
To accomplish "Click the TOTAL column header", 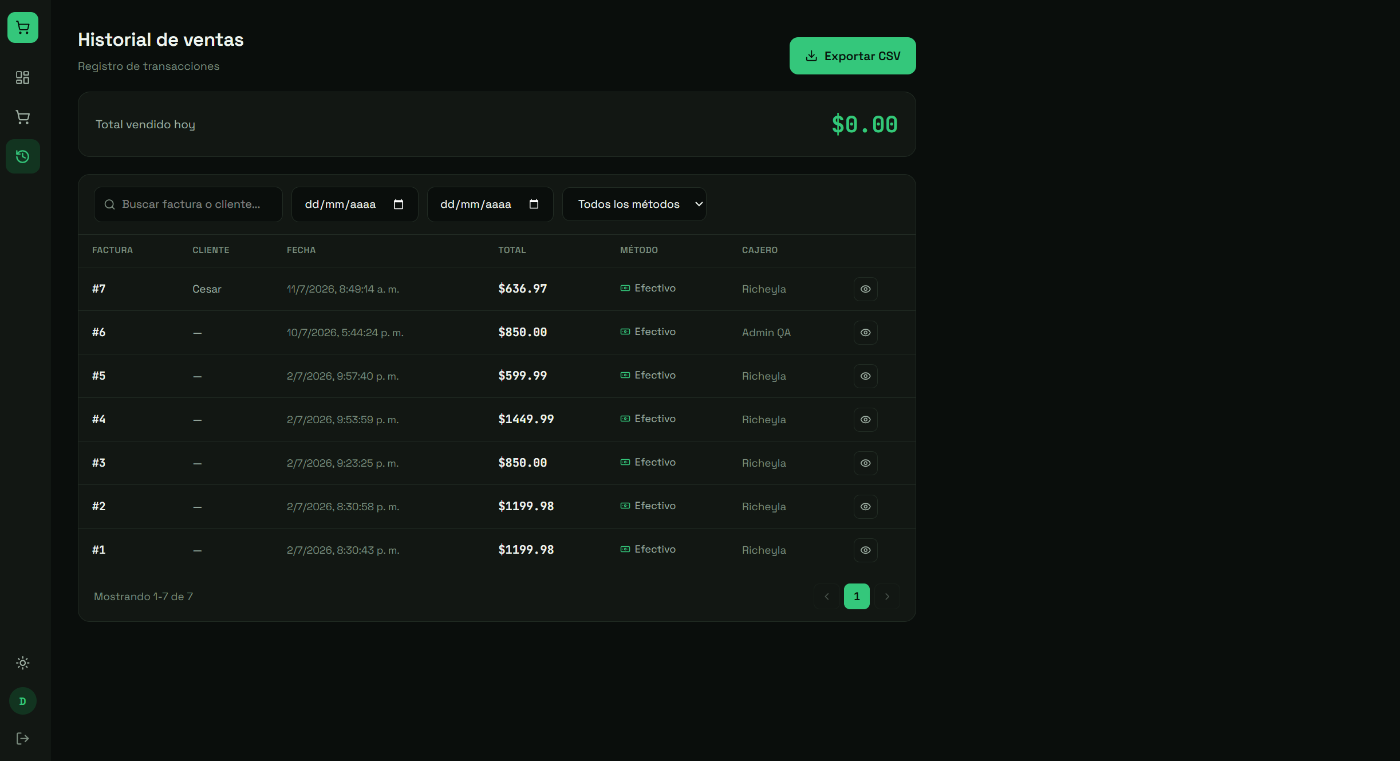I will (x=512, y=250).
